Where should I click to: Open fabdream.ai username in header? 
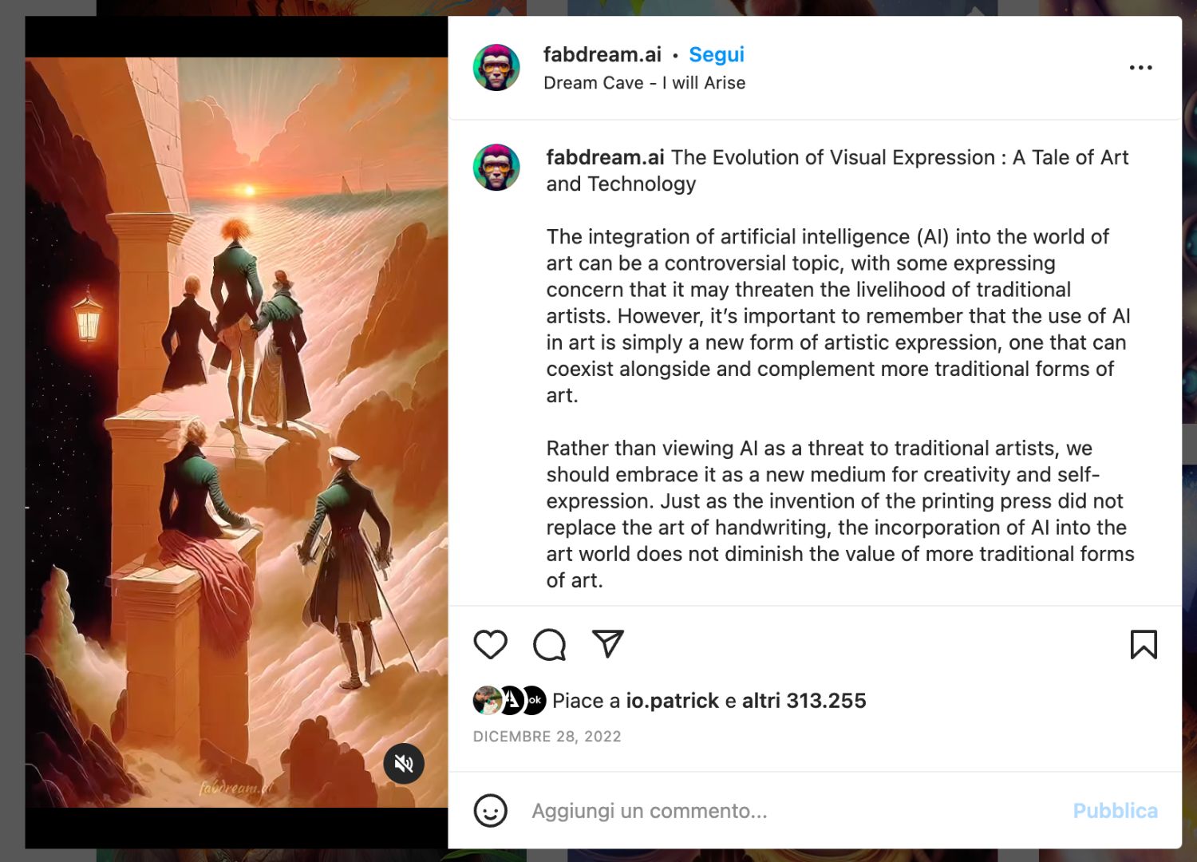click(602, 54)
